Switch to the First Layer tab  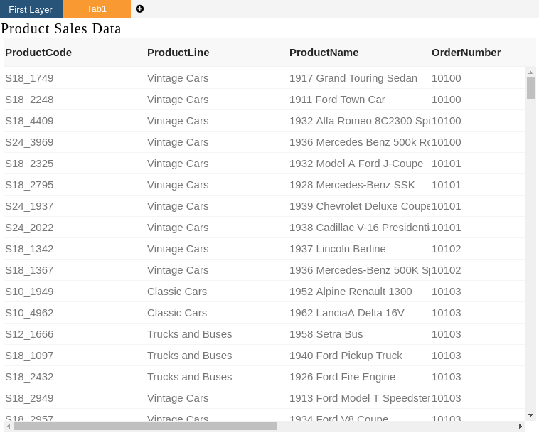[31, 9]
